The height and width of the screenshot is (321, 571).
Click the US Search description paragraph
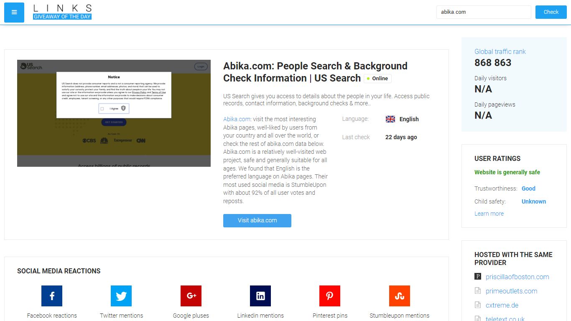(x=326, y=99)
